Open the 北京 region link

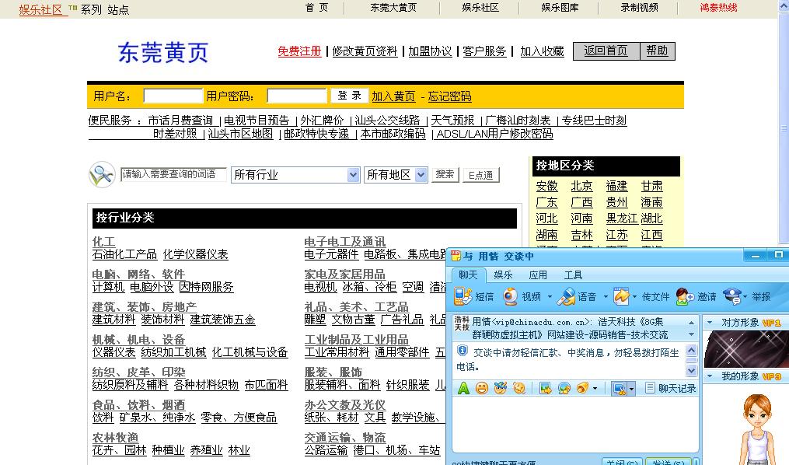(581, 186)
